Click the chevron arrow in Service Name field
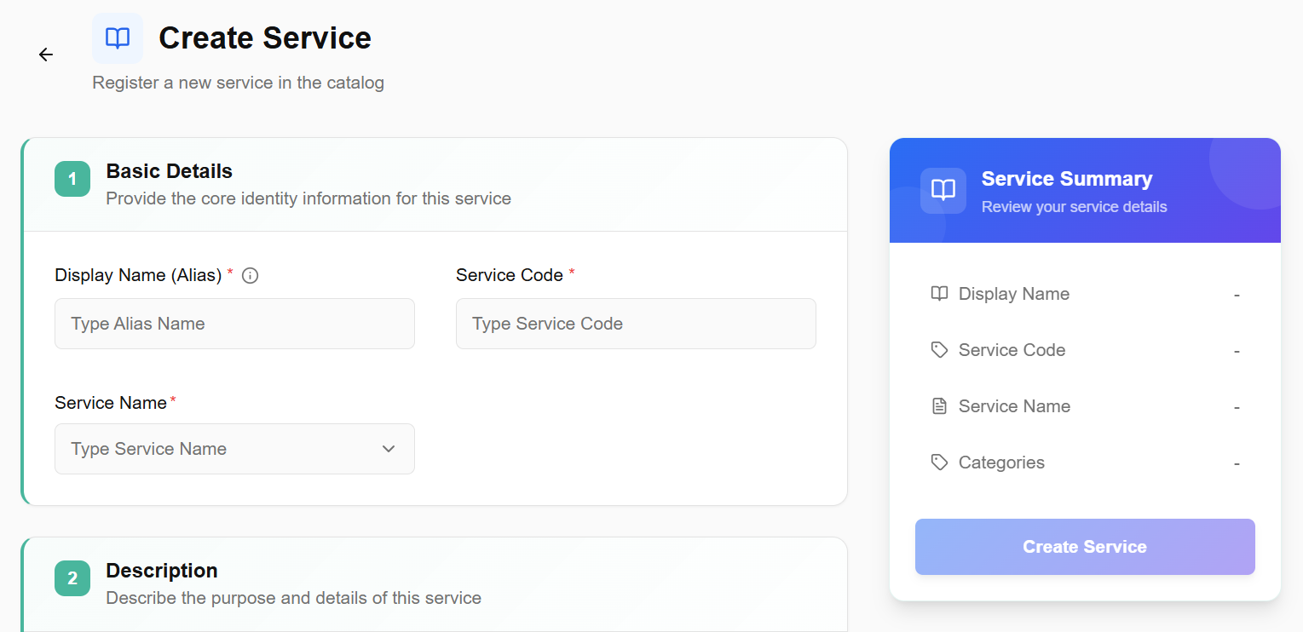1303x632 pixels. pyautogui.click(x=389, y=449)
